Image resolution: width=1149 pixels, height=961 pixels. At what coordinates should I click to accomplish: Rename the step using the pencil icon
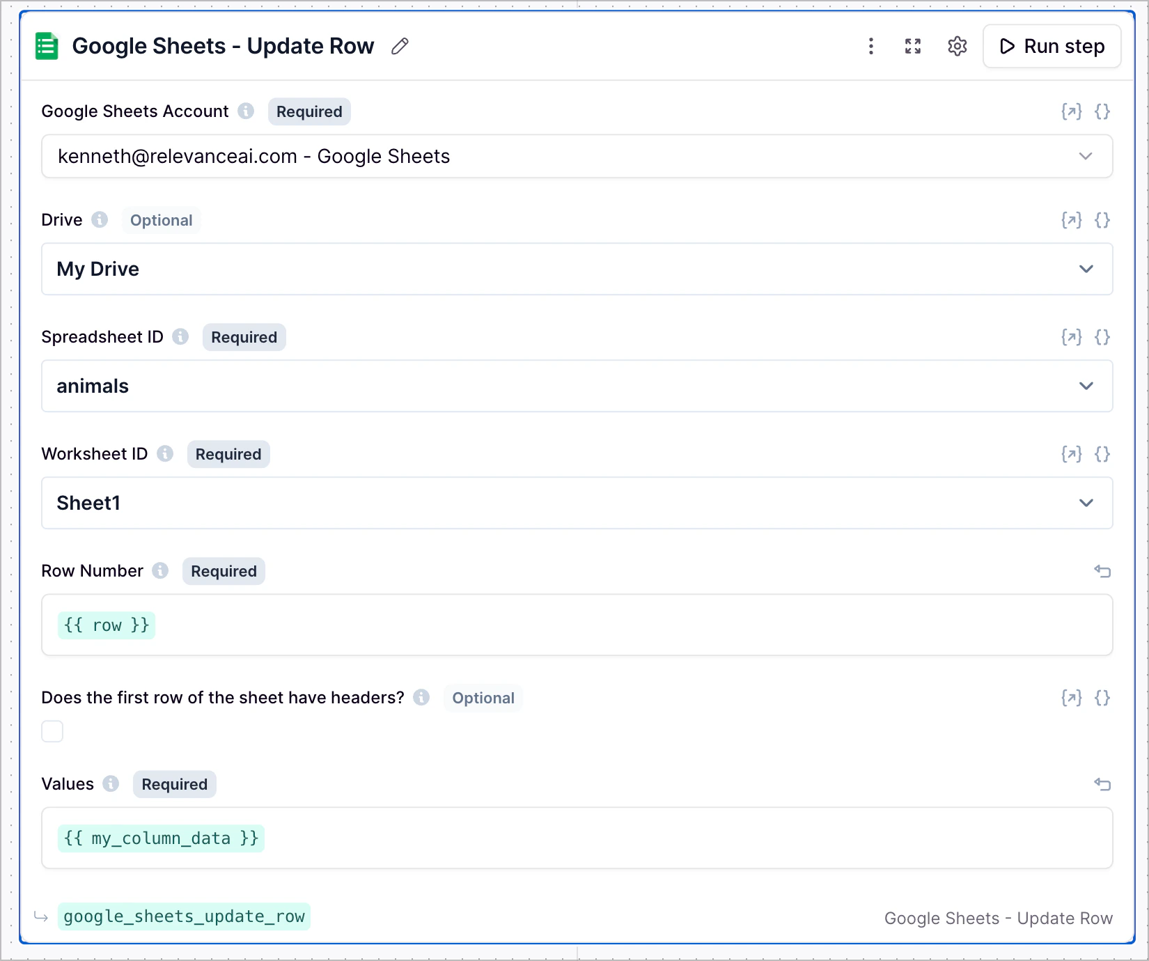tap(399, 46)
